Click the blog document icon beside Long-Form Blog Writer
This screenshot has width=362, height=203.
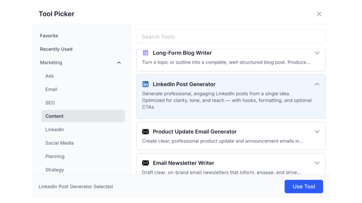146,53
